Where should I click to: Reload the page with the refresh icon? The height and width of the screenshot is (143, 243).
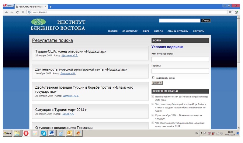pyautogui.click(x=17, y=12)
